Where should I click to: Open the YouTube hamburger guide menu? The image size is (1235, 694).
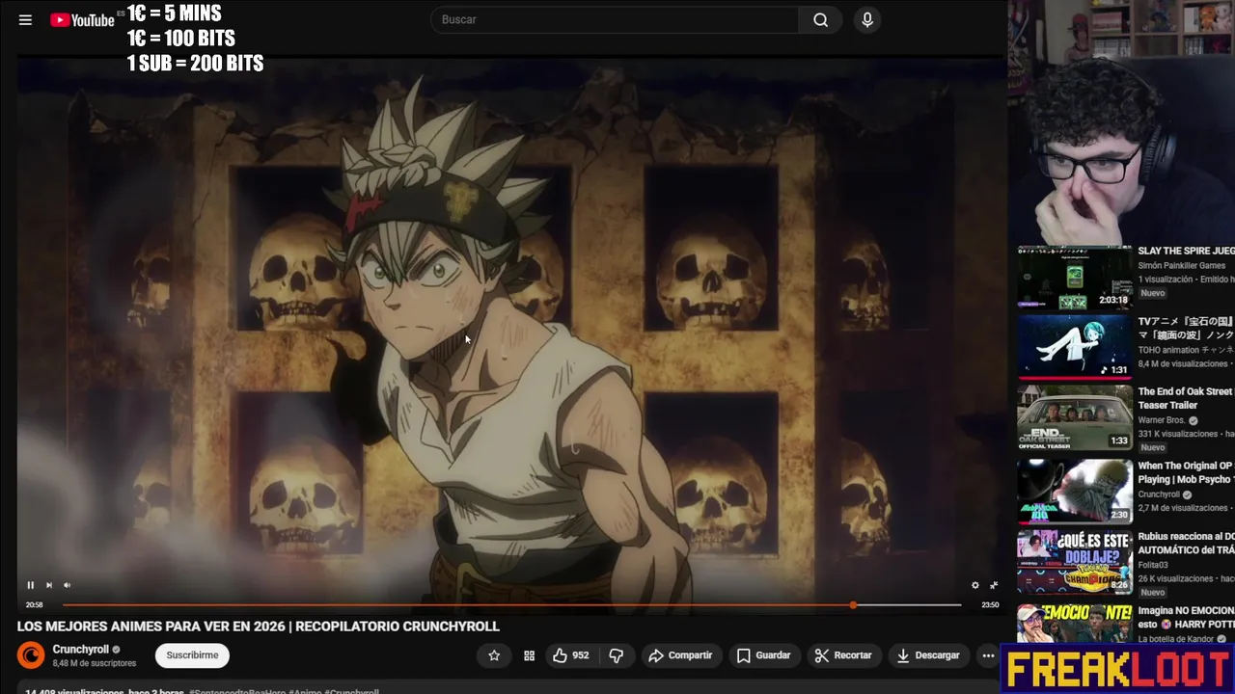pos(25,19)
